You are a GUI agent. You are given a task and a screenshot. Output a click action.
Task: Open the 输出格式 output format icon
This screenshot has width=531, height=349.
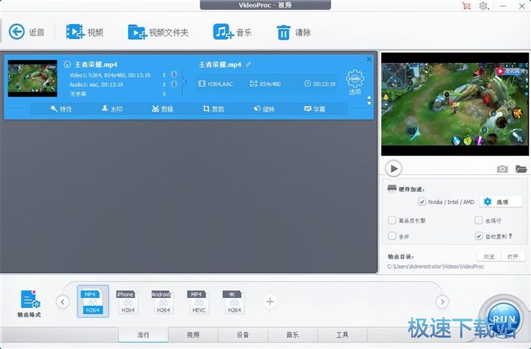(30, 303)
